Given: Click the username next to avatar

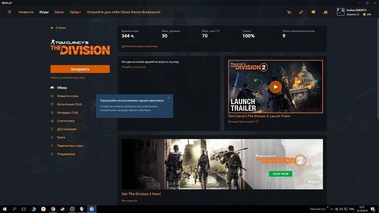Looking at the screenshot, I should [356, 10].
